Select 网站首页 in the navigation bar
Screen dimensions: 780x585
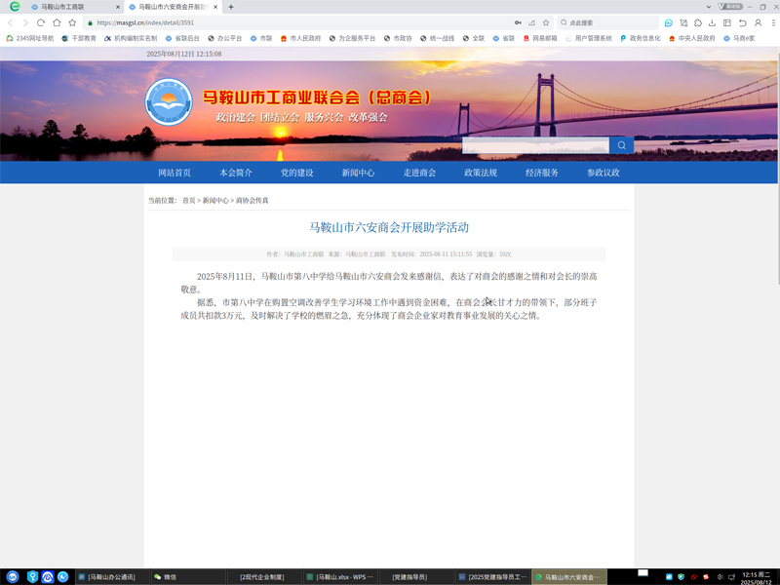click(175, 173)
